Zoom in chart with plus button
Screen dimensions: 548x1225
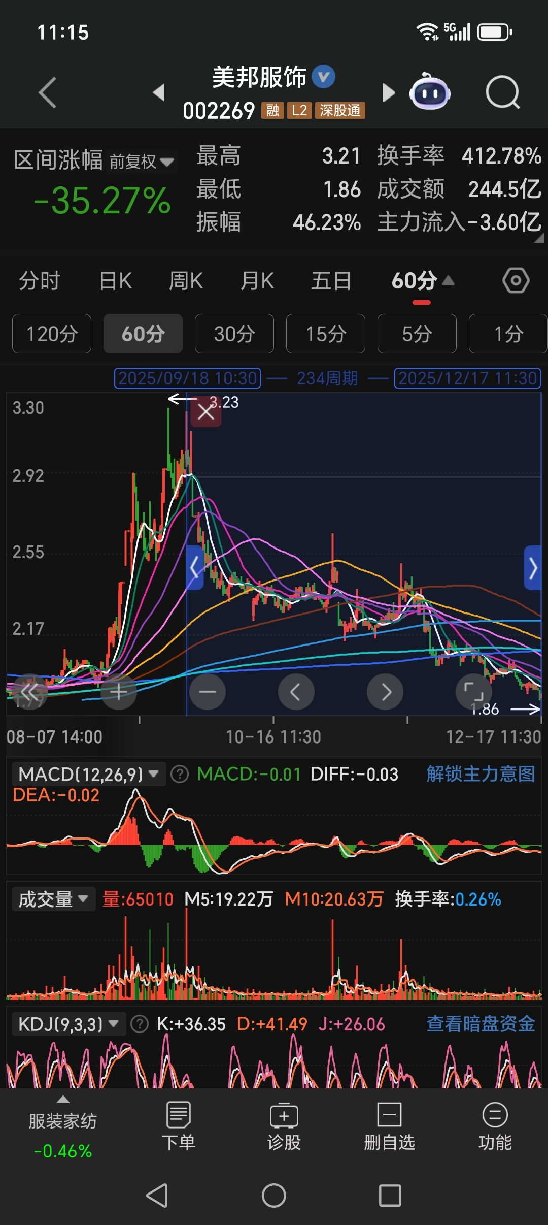tap(119, 691)
